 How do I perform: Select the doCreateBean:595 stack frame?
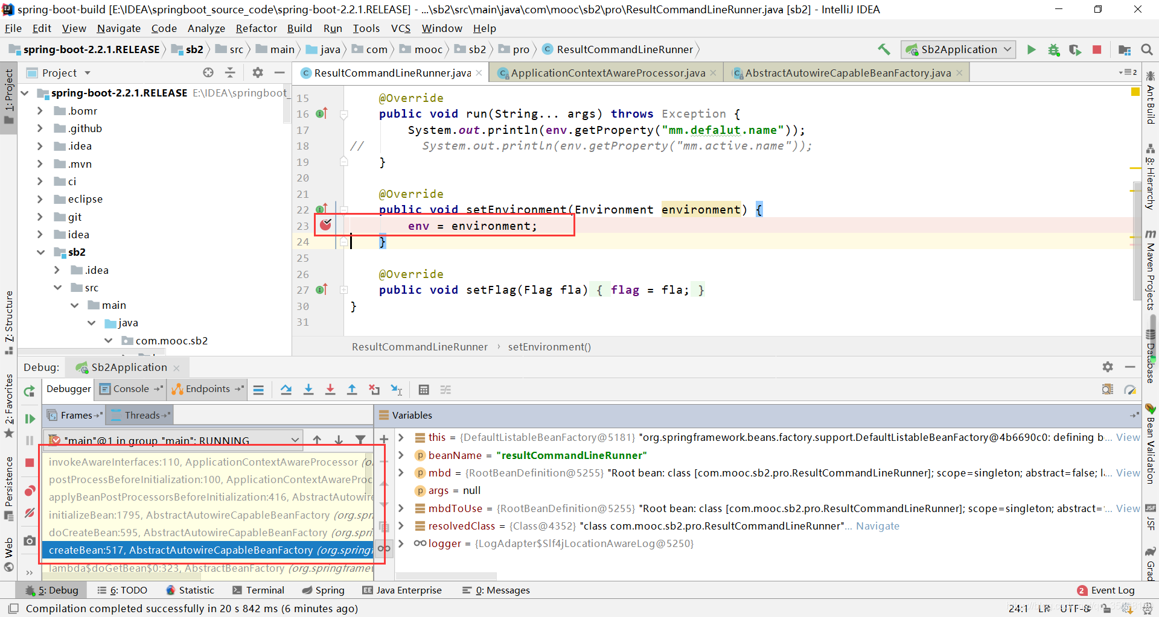point(208,533)
